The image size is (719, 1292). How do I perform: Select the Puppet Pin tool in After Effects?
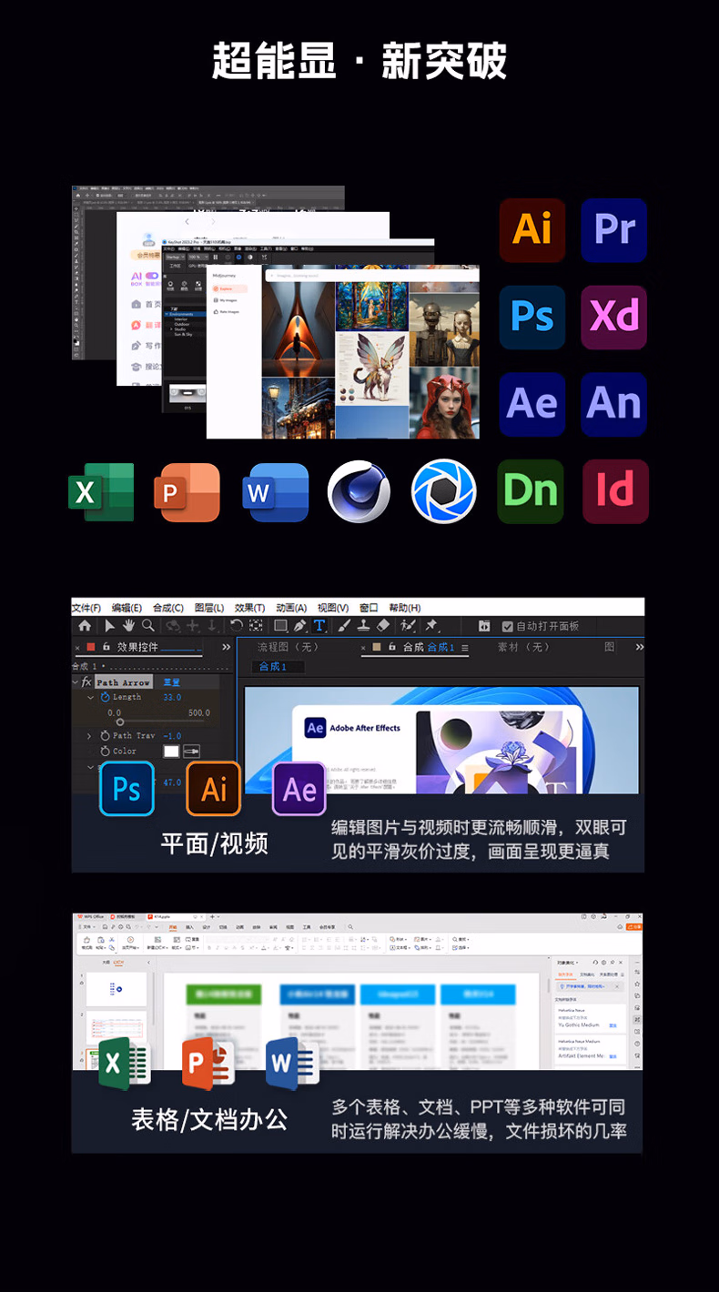[431, 625]
